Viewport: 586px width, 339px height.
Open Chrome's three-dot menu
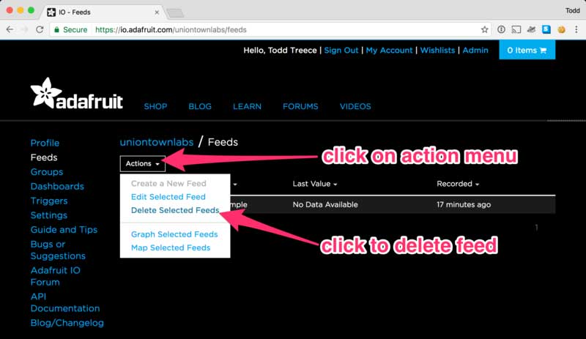(576, 30)
